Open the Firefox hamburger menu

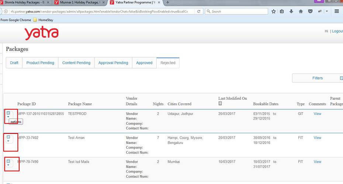pyautogui.click(x=337, y=11)
